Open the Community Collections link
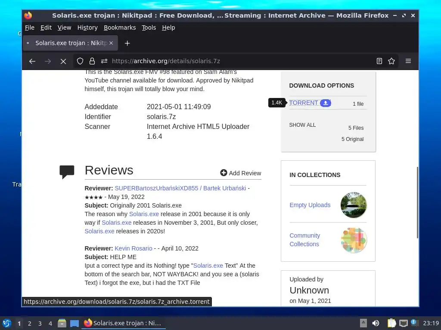The height and width of the screenshot is (330, 441). 304,240
